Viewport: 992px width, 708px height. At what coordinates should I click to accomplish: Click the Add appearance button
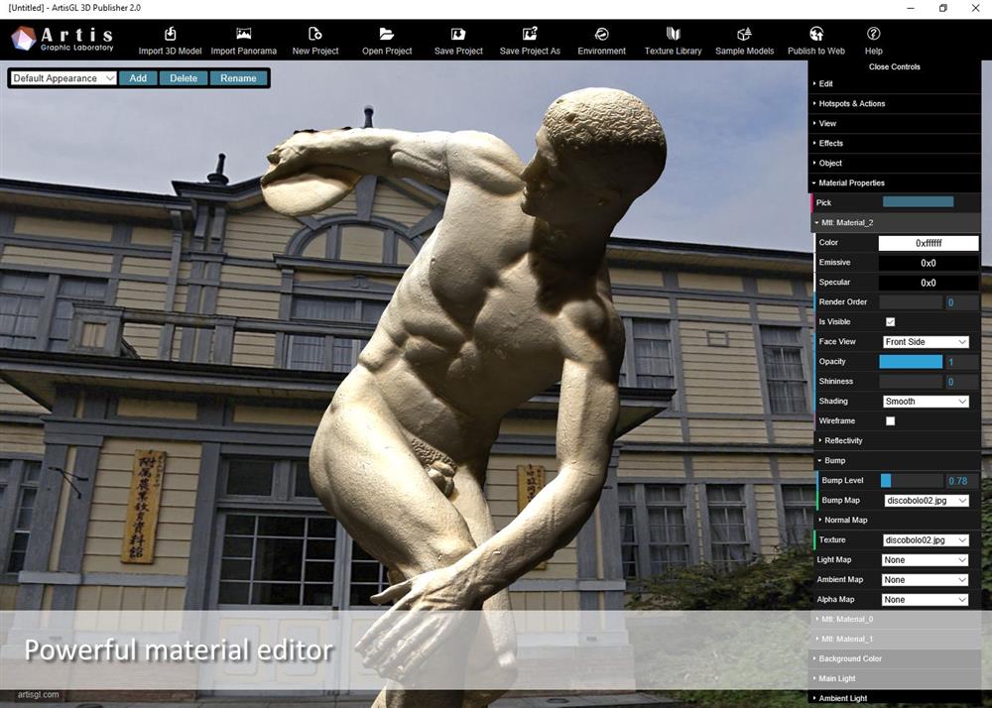click(x=138, y=78)
